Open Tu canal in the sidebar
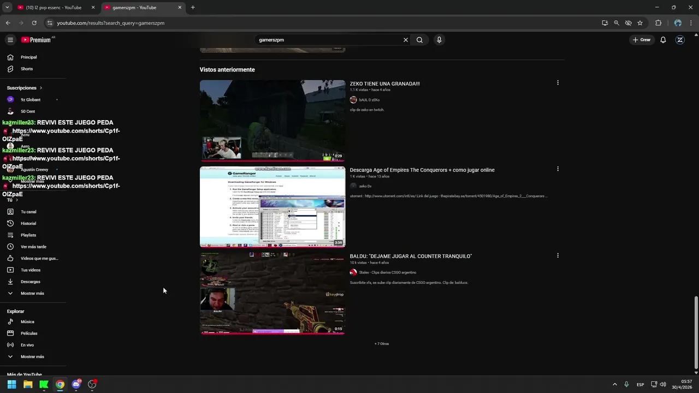Viewport: 699px width, 393px height. tap(33, 212)
